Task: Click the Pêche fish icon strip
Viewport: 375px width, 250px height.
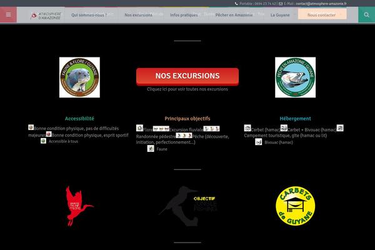Action: pos(184,136)
